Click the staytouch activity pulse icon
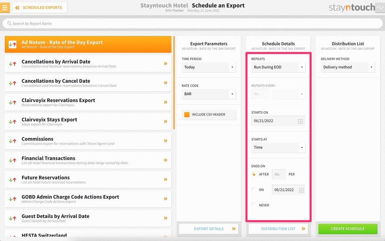Image resolution: width=385 pixels, height=241 pixels. (380, 8)
